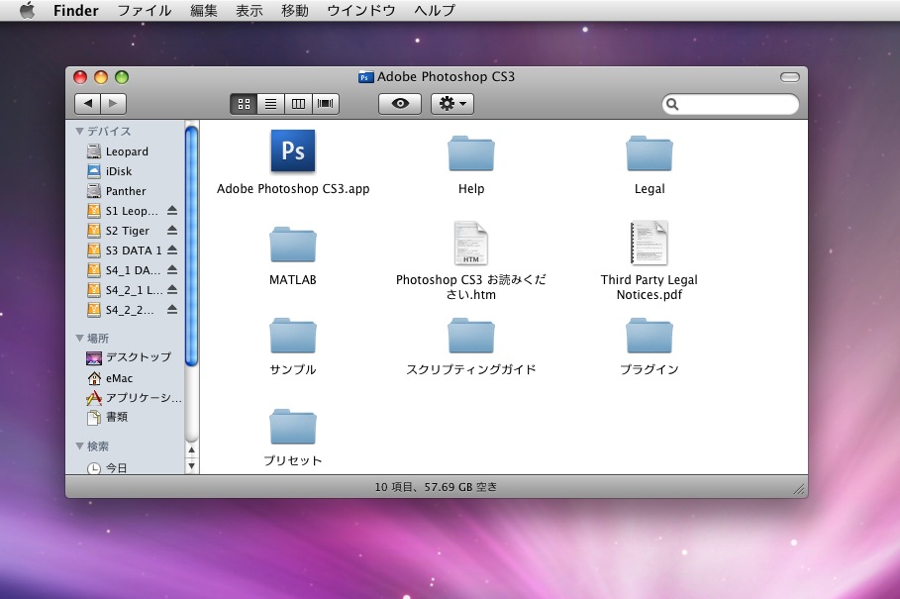Eject the S4_2_2... volume
The height and width of the screenshot is (599, 900).
(x=172, y=309)
